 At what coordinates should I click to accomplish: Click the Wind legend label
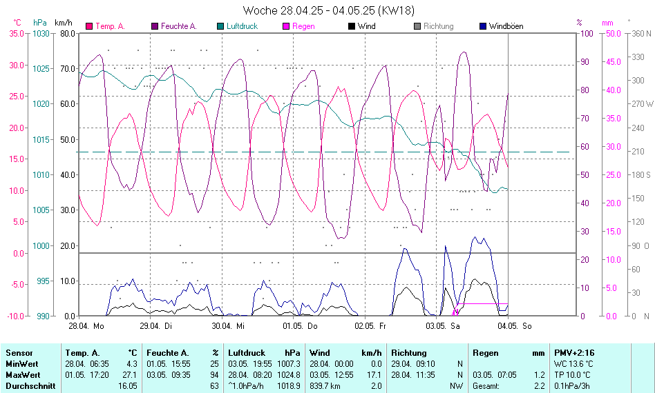[x=367, y=26]
